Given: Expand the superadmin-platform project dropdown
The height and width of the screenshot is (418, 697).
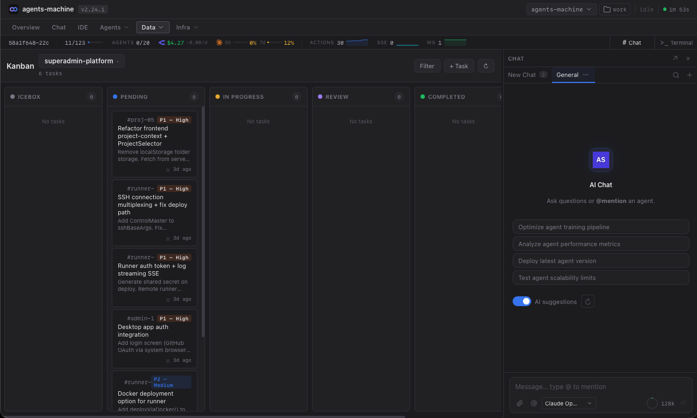Looking at the screenshot, I should click(x=82, y=61).
